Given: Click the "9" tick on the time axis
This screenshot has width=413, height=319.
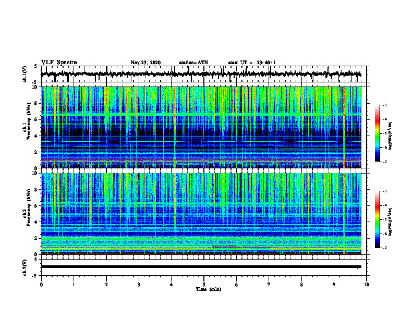Looking at the screenshot, I should pos(334,285).
